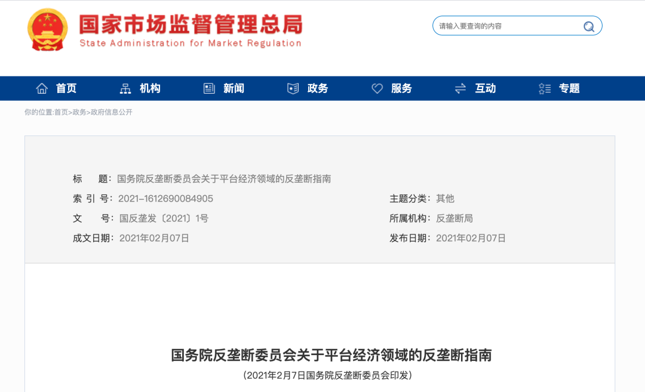Open the 政务 navigation menu
645x392 pixels.
[x=318, y=88]
